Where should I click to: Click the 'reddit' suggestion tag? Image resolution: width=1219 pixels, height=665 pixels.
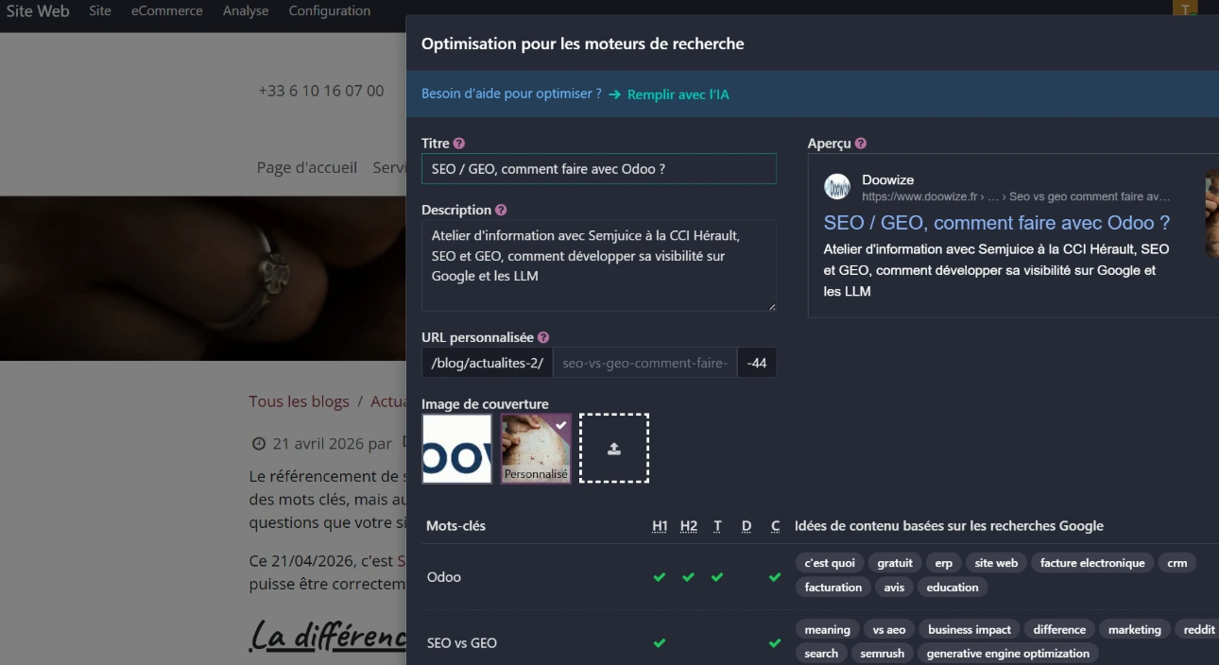pyautogui.click(x=1199, y=630)
